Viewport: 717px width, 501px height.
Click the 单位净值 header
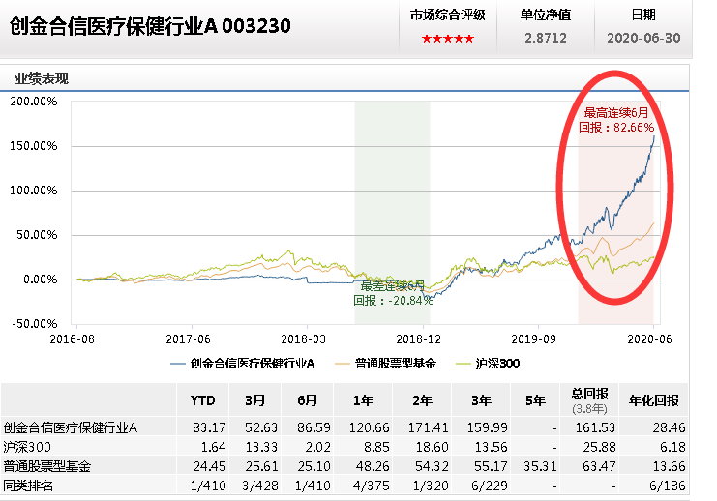click(546, 15)
